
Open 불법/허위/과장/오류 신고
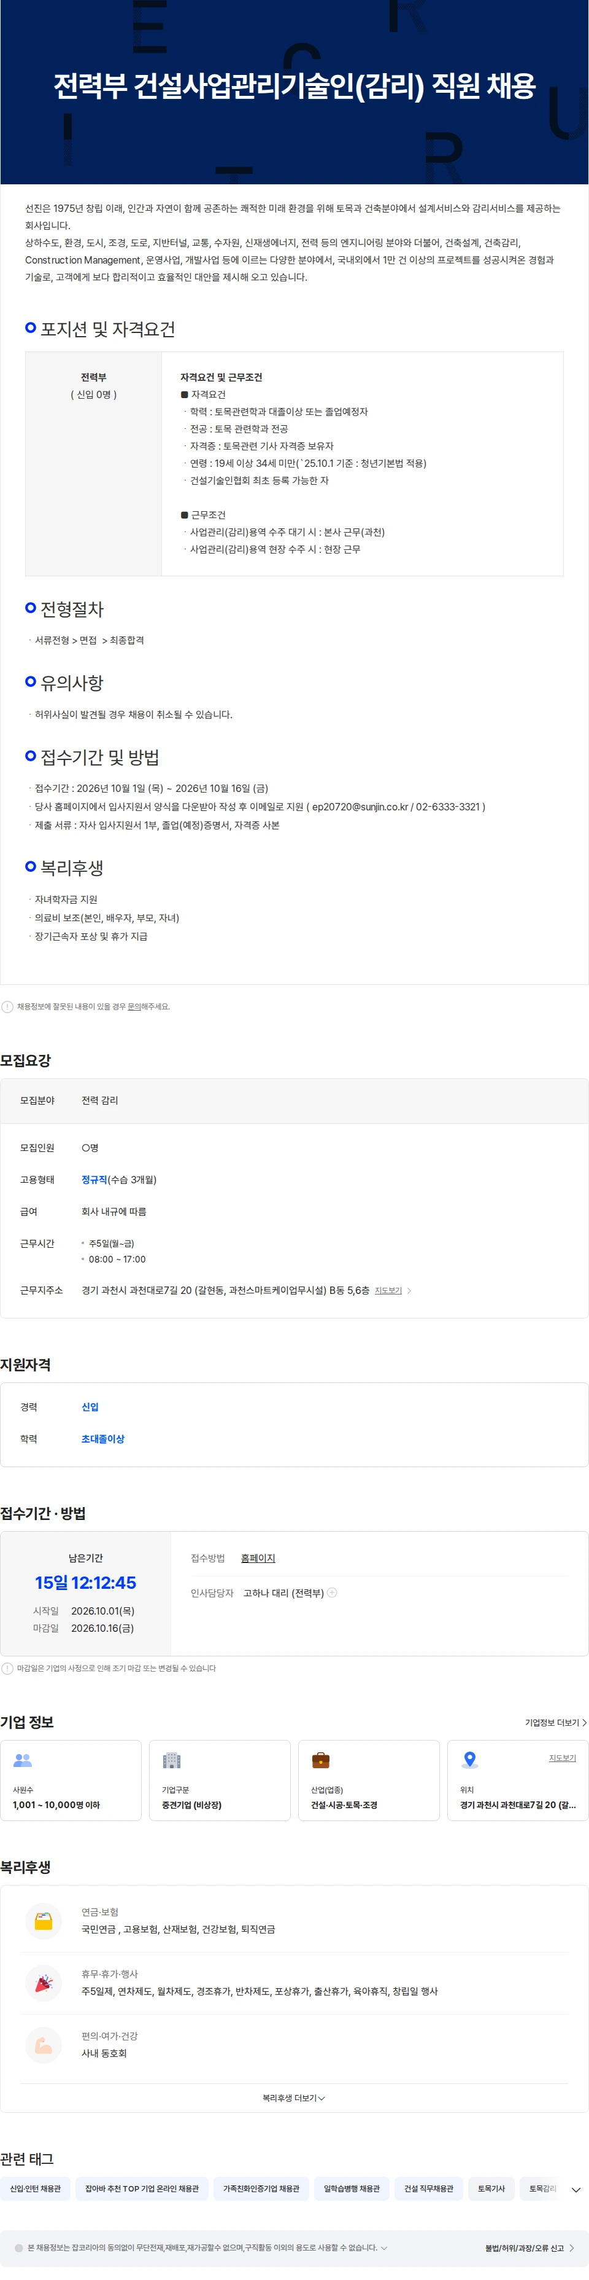tap(529, 2248)
